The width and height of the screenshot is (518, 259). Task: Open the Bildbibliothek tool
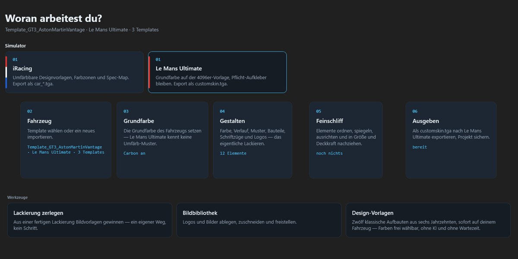259,220
